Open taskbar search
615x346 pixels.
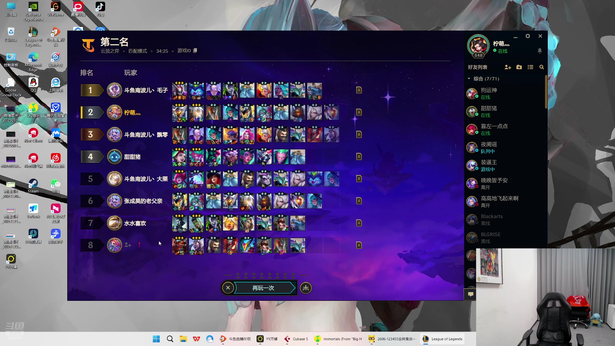point(170,339)
